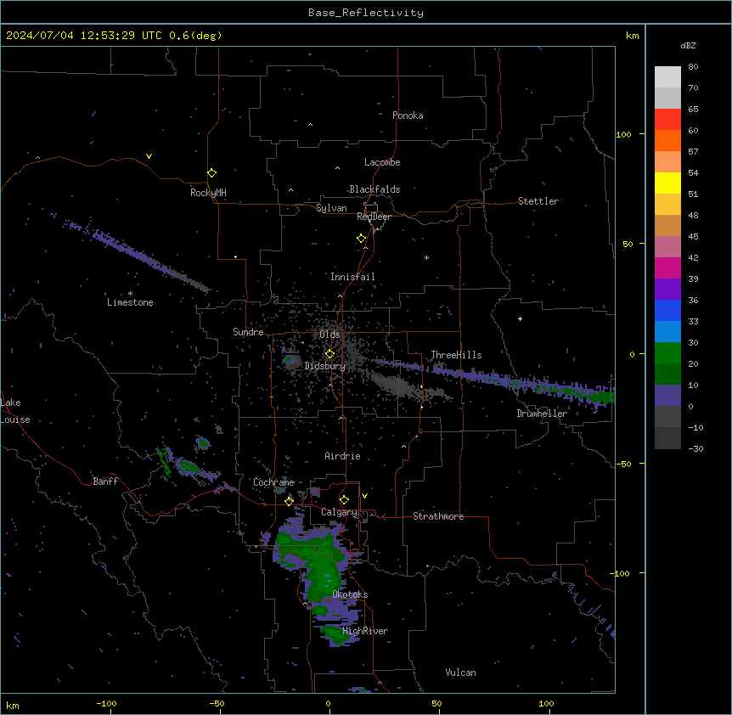Select the orange 57-60 dBZ legend swatch

[x=667, y=140]
